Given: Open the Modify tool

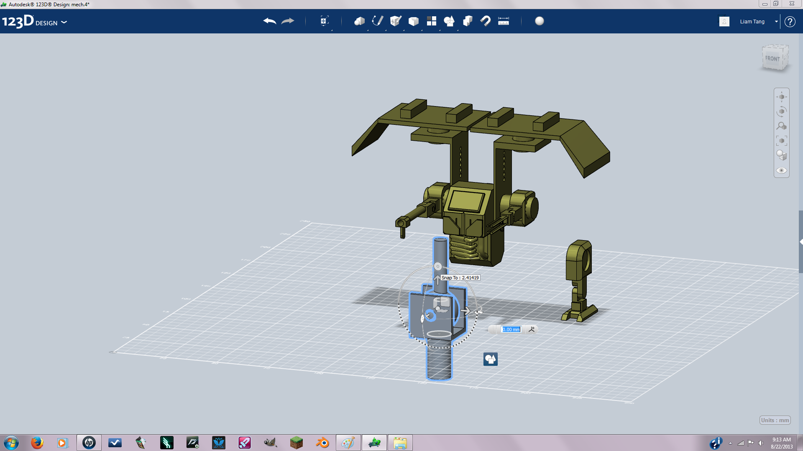Looking at the screenshot, I should point(413,21).
